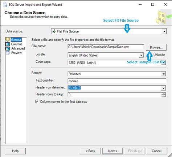Click the General page icon
Image resolution: width=172 pixels, height=157 pixels.
pos(8,40)
